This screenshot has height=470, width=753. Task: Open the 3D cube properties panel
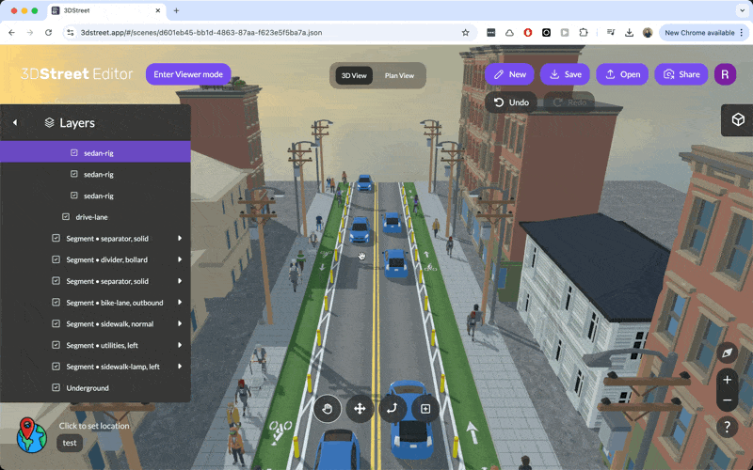point(738,119)
